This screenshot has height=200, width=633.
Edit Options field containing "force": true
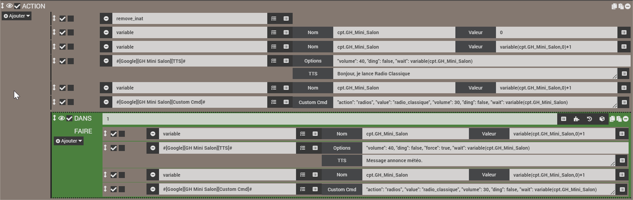(x=495, y=148)
